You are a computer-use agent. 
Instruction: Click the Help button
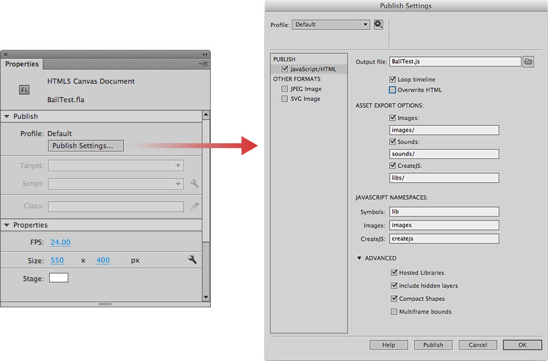[388, 344]
